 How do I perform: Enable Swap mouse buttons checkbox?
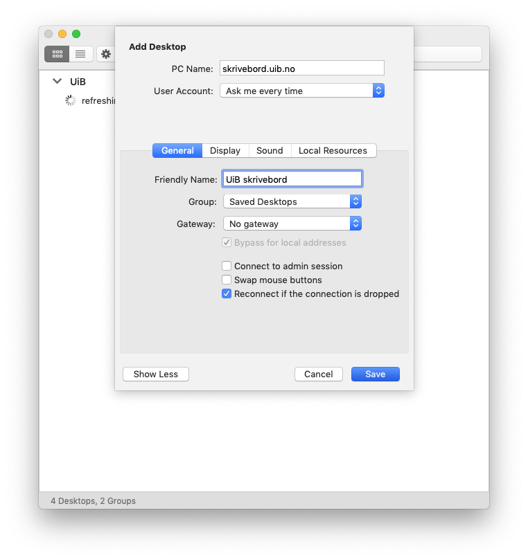[227, 280]
